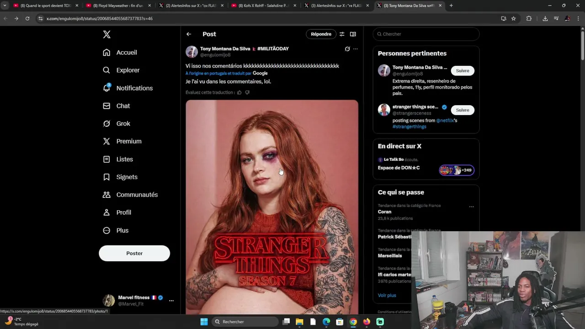Open reply filter sliders icon beside Répondre
Screen dimensions: 585x329
[341, 34]
